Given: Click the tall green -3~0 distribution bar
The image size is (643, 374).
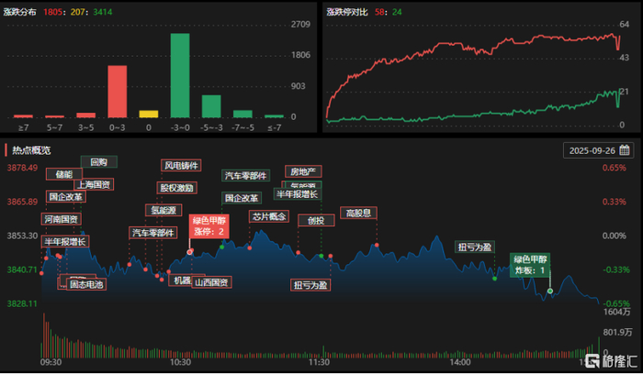Looking at the screenshot, I should (x=180, y=76).
